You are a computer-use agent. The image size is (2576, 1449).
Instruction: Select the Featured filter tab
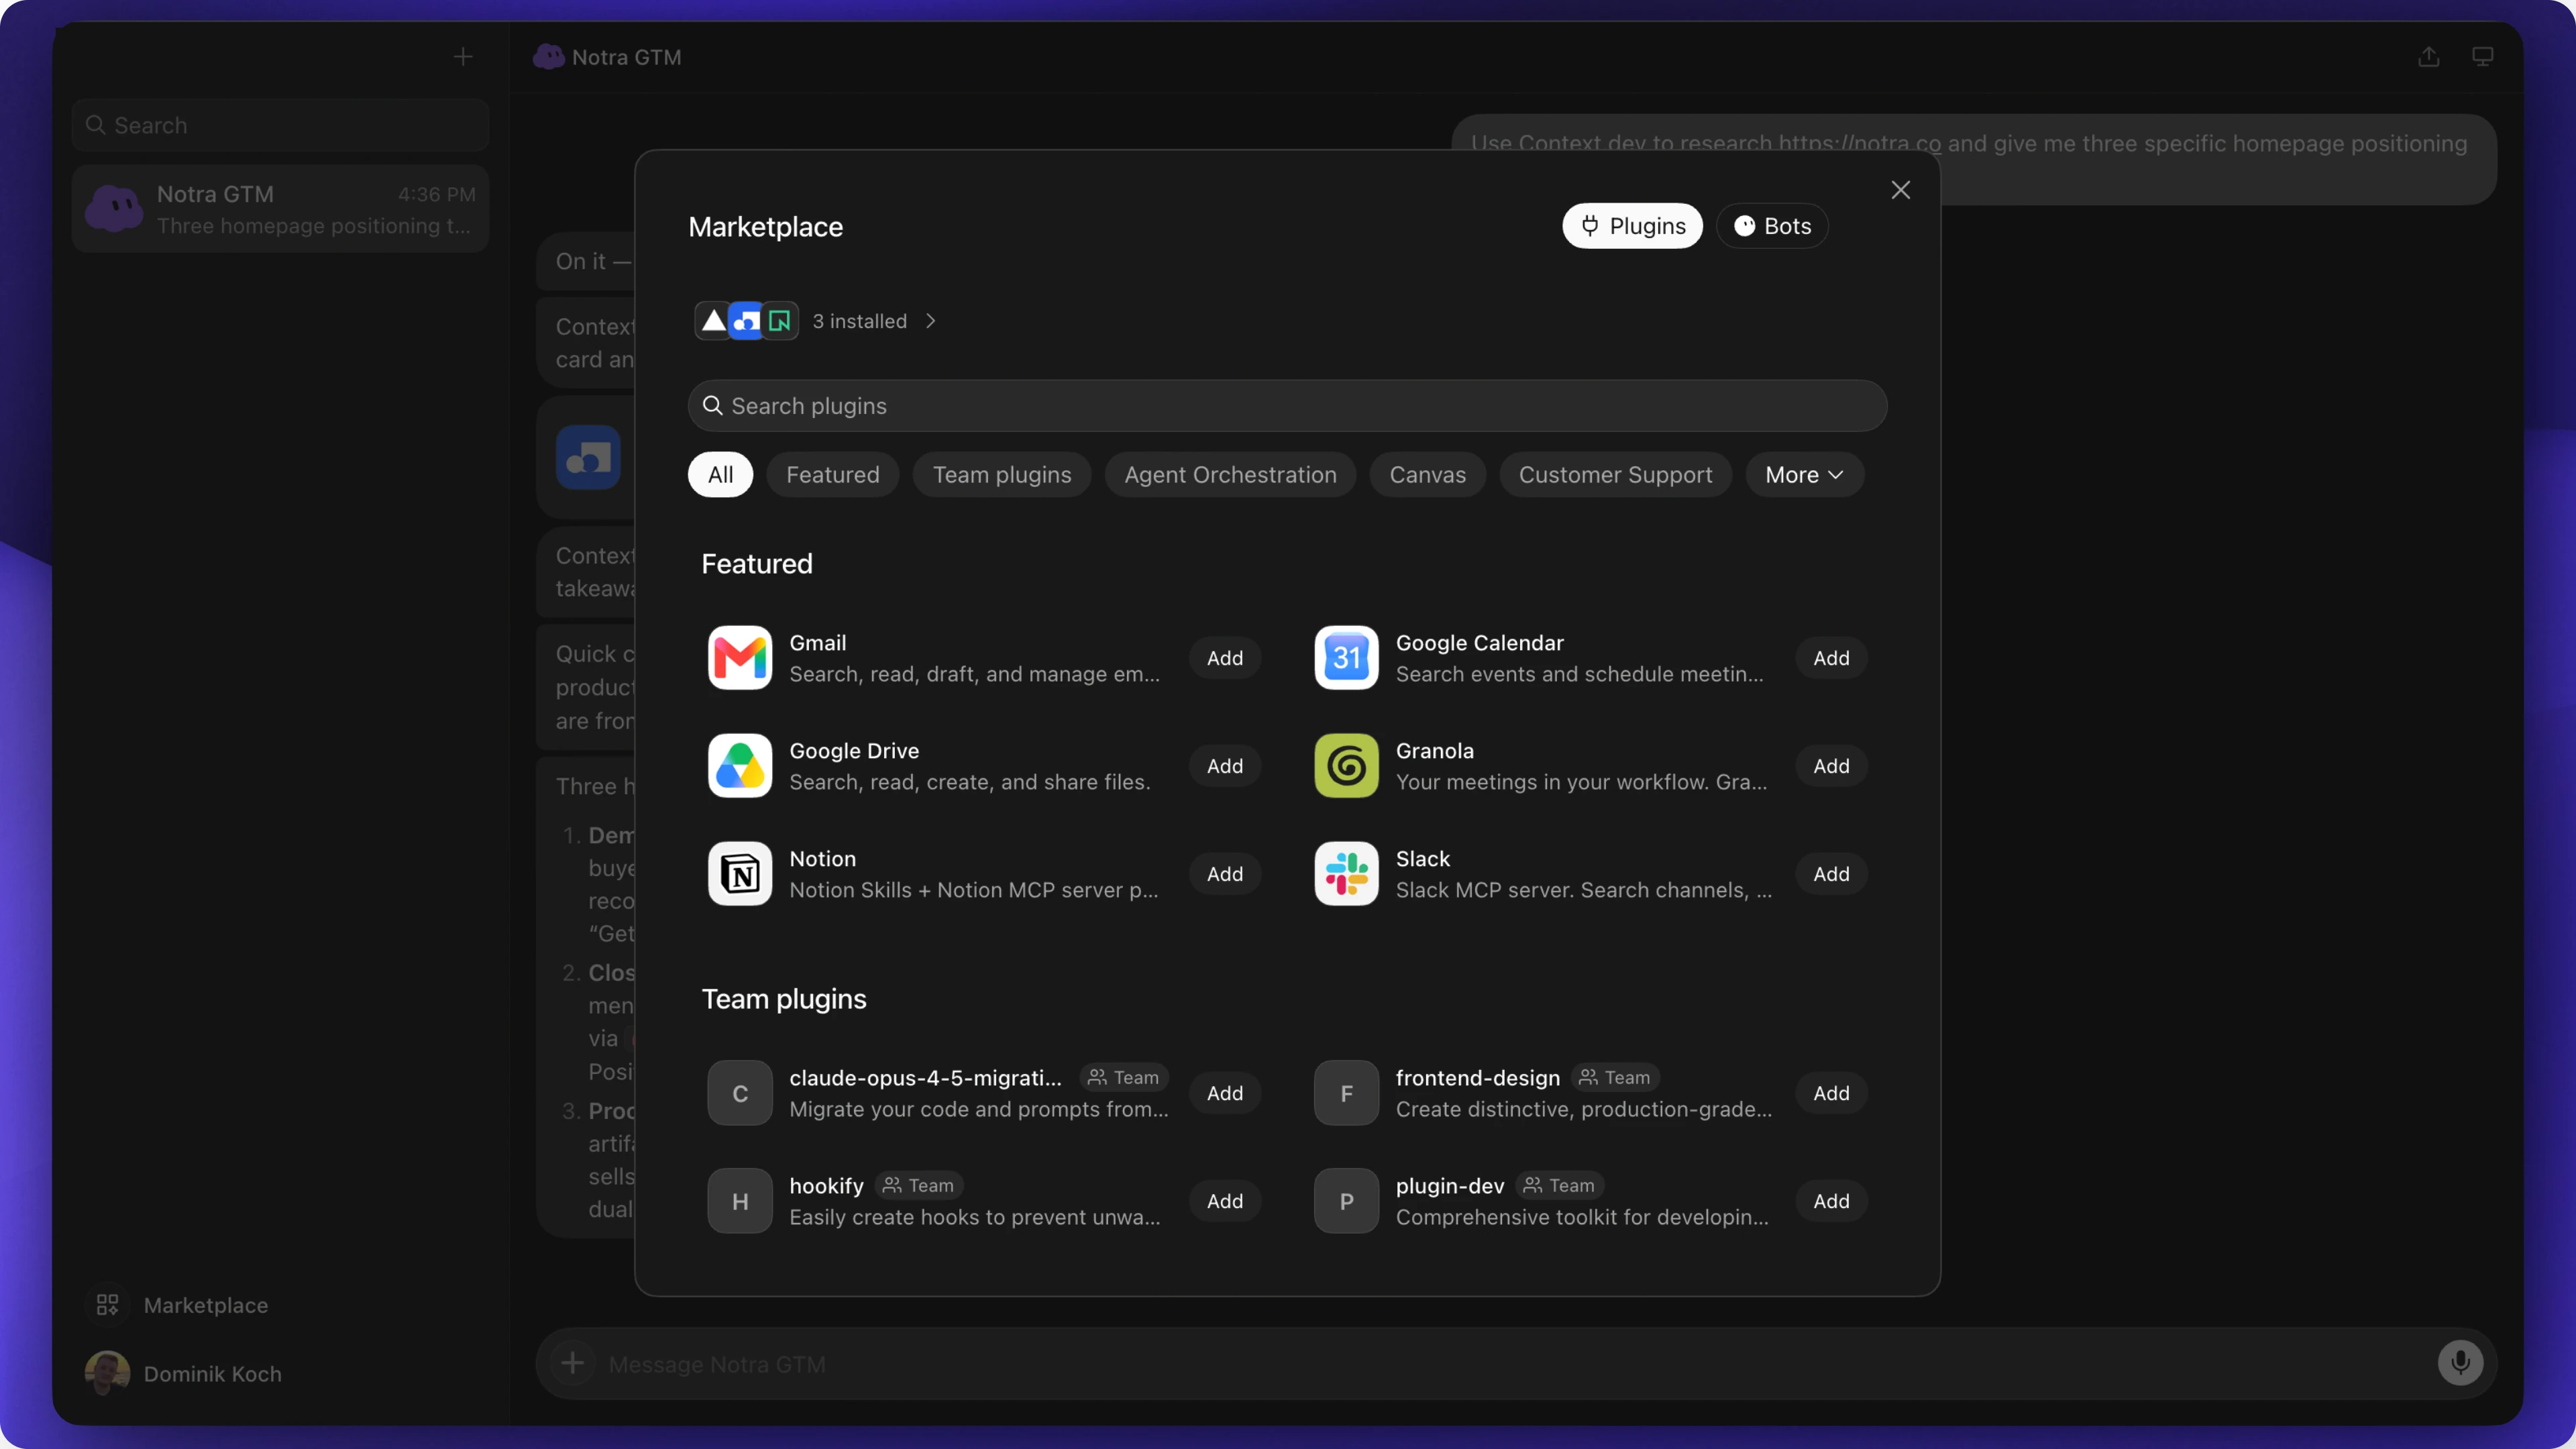click(832, 475)
